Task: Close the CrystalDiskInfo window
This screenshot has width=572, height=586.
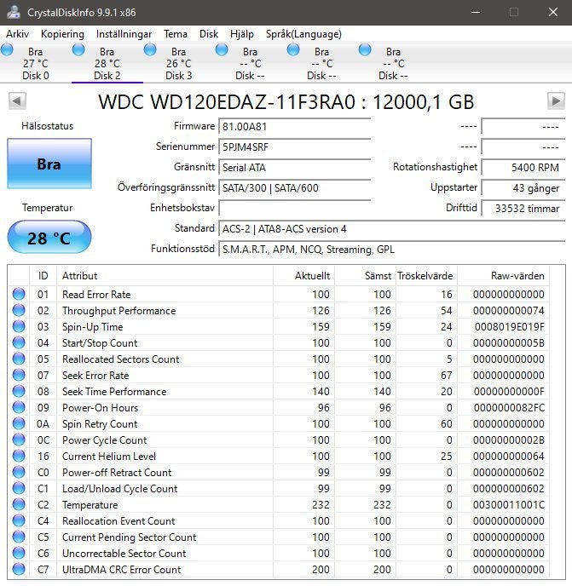Action: point(553,12)
